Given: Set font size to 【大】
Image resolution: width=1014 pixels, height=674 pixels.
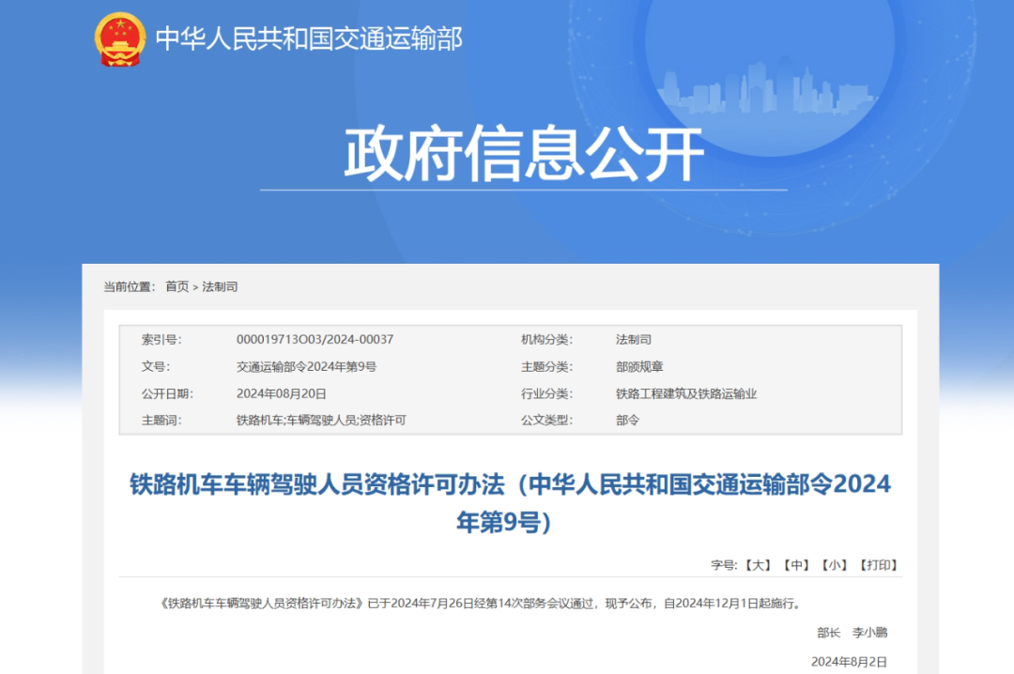Looking at the screenshot, I should (x=758, y=565).
